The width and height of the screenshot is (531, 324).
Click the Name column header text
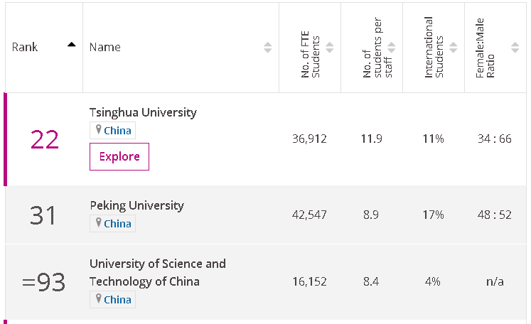pyautogui.click(x=104, y=48)
